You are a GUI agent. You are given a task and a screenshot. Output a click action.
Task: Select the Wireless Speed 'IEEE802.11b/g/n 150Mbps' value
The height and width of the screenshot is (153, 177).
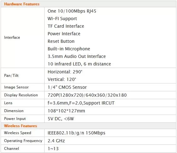[77, 133]
